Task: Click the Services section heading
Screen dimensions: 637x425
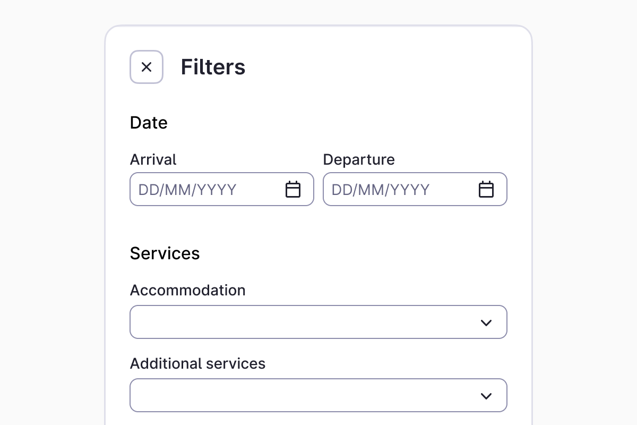Action: (165, 253)
